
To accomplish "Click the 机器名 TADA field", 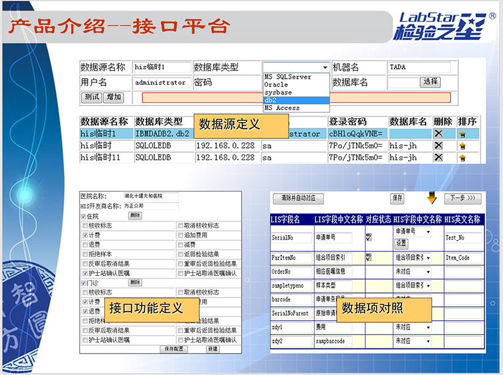I will [x=419, y=67].
